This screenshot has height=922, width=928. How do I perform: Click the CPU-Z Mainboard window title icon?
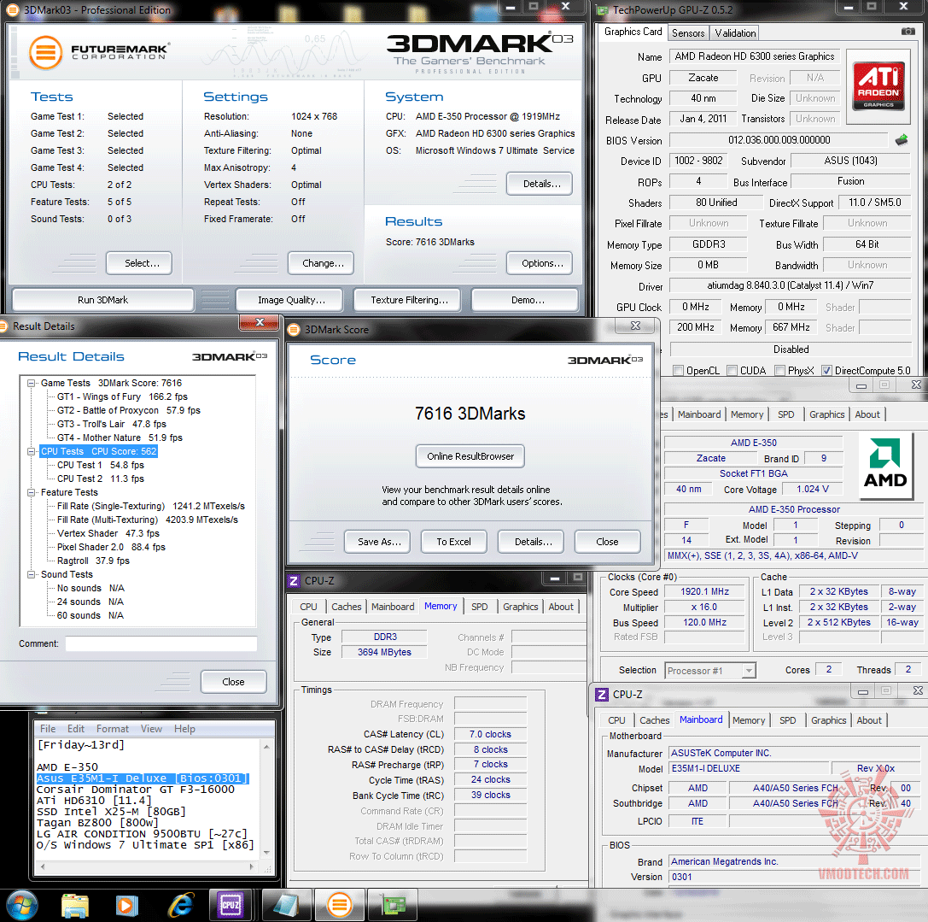pos(601,695)
